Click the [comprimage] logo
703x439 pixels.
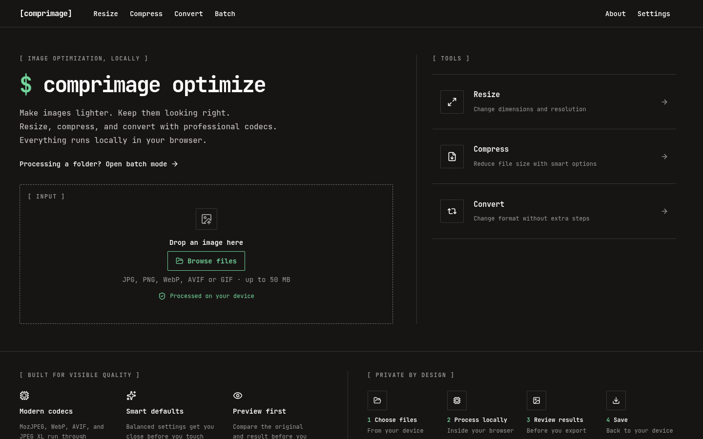46,14
